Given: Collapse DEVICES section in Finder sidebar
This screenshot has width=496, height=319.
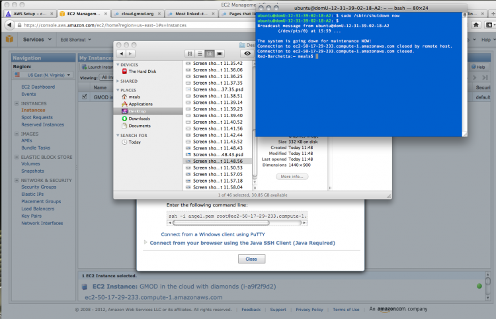Looking at the screenshot, I should 118,65.
